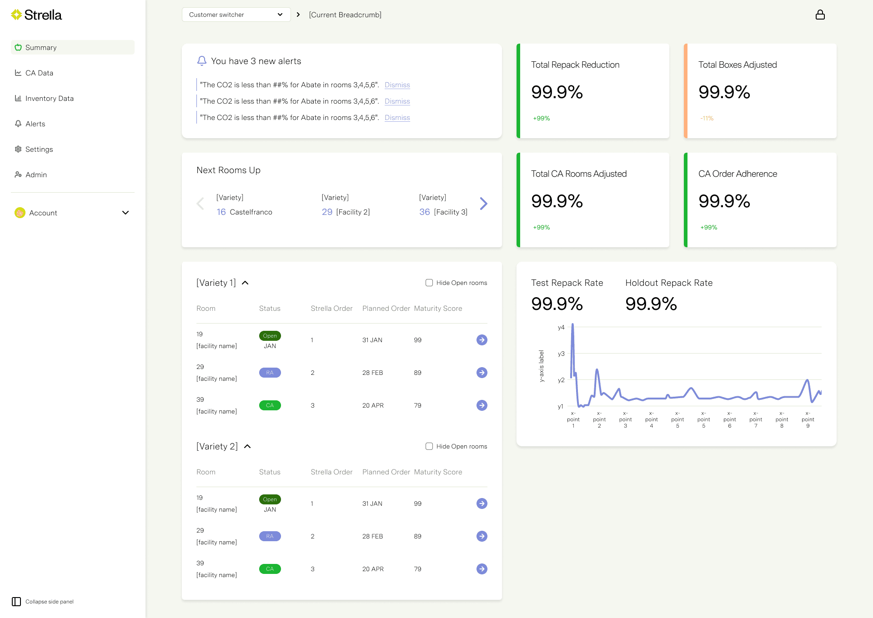Viewport: 873px width, 618px height.
Task: Open the Customer switcher dropdown
Action: (x=236, y=15)
